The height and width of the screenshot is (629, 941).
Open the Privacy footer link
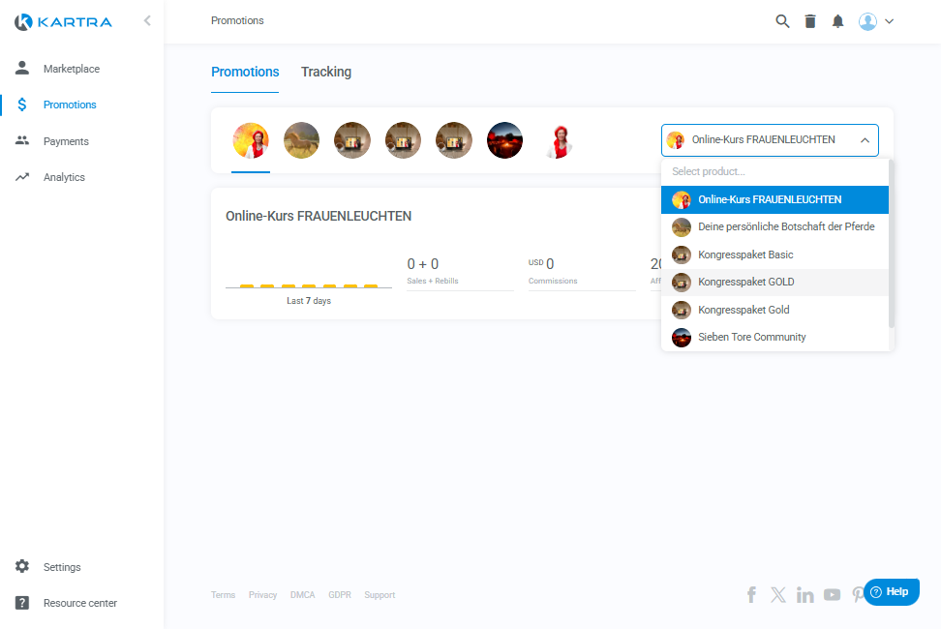point(263,595)
